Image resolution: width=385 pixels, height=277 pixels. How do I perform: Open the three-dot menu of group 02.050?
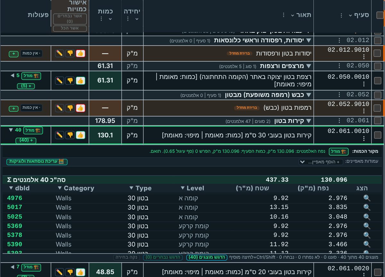tap(339, 66)
